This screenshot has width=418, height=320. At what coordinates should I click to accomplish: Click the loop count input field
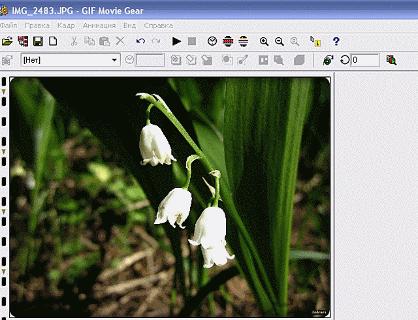[365, 60]
